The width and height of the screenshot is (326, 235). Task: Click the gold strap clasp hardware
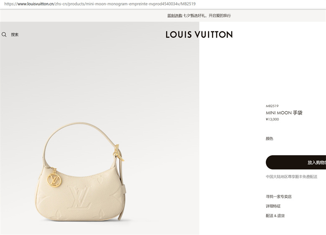tap(118, 153)
